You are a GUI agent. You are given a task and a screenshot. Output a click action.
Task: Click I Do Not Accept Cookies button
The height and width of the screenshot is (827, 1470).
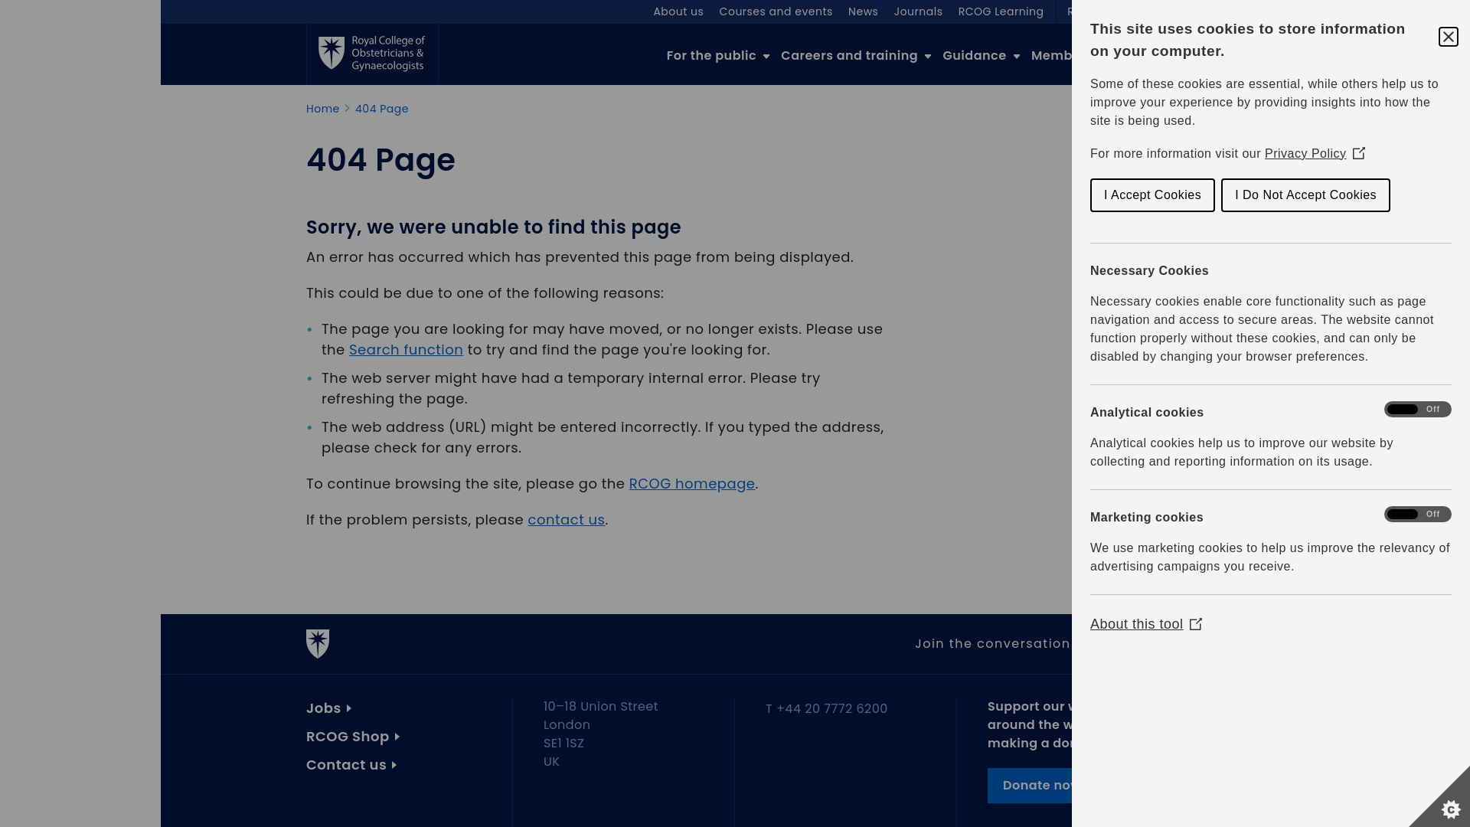(x=1305, y=195)
